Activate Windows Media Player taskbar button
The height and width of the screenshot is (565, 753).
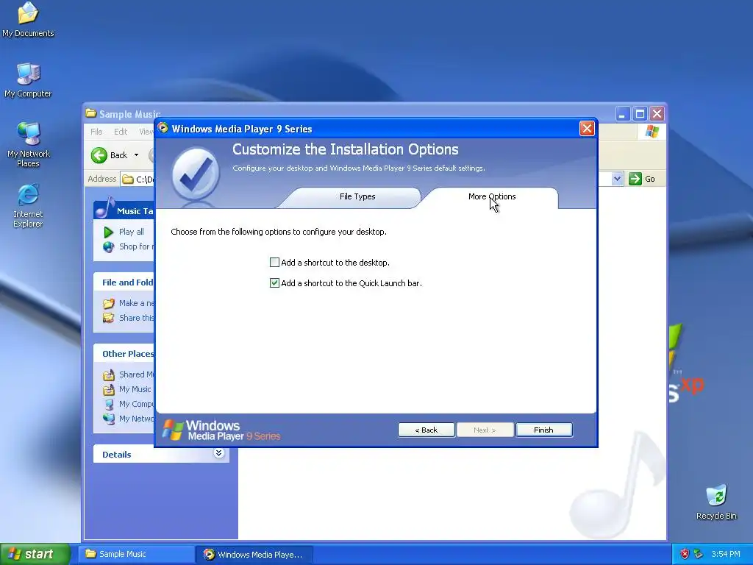(x=254, y=555)
